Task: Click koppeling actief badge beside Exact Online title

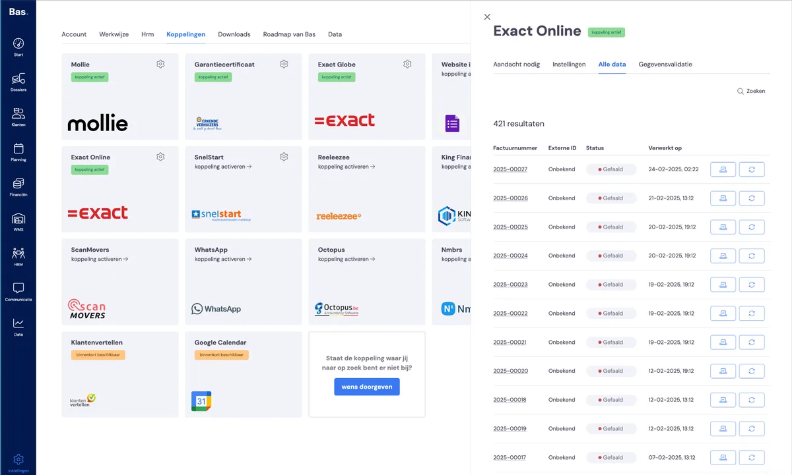Action: 607,32
